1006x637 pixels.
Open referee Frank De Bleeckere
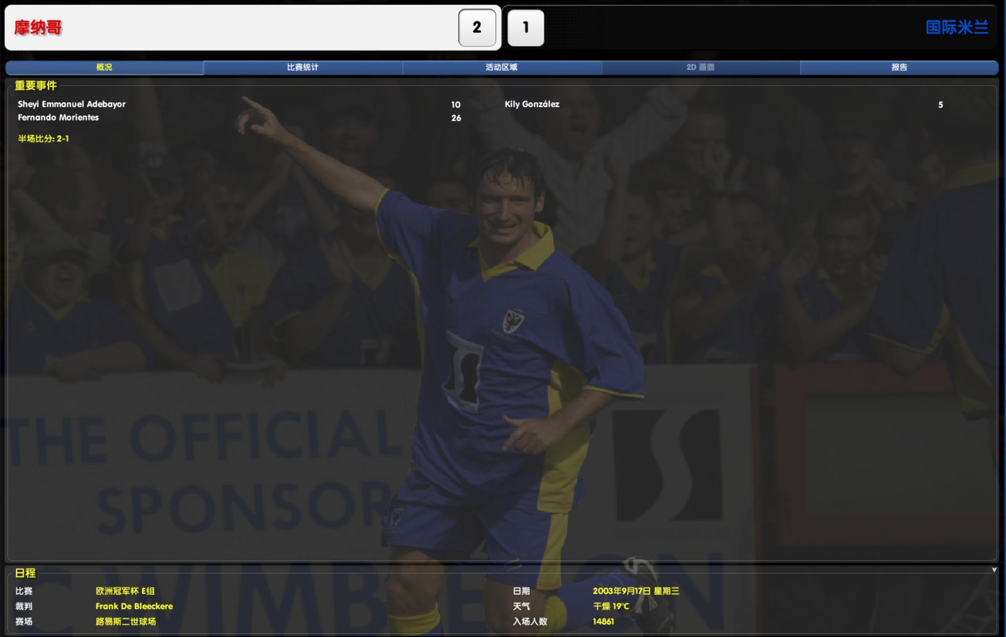pyautogui.click(x=134, y=606)
